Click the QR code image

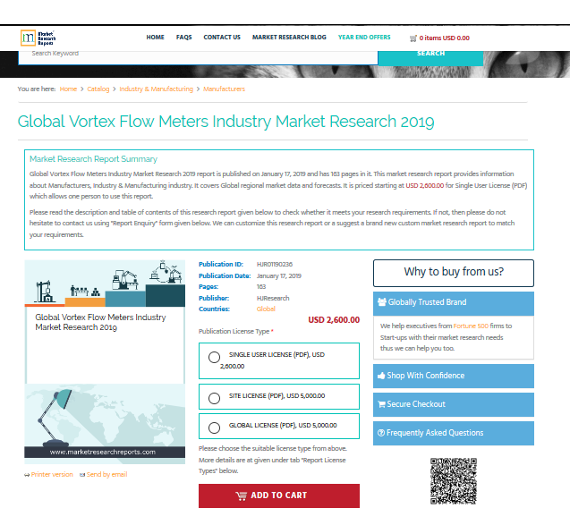coord(454,481)
